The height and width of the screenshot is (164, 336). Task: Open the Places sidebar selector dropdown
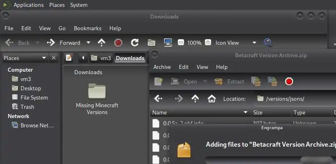point(25,58)
